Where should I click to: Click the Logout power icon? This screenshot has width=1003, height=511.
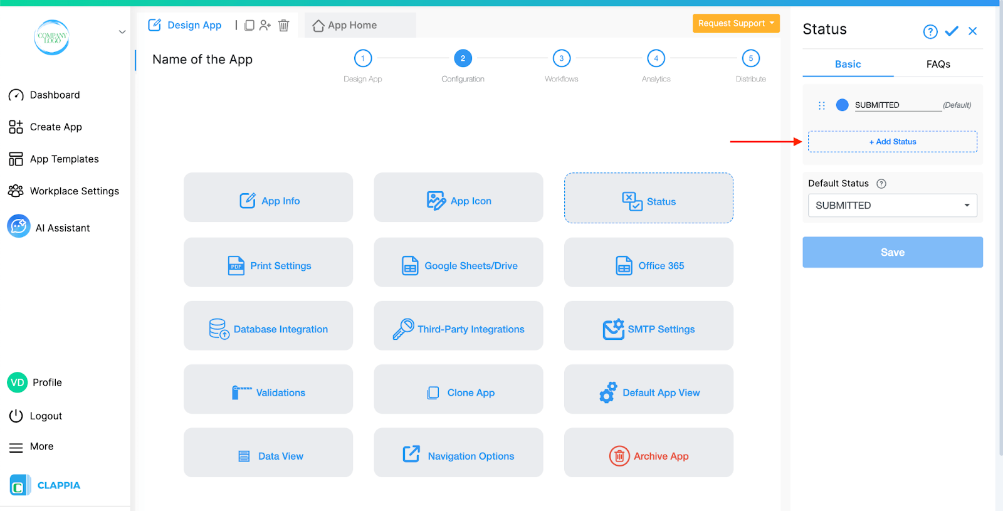pos(16,416)
